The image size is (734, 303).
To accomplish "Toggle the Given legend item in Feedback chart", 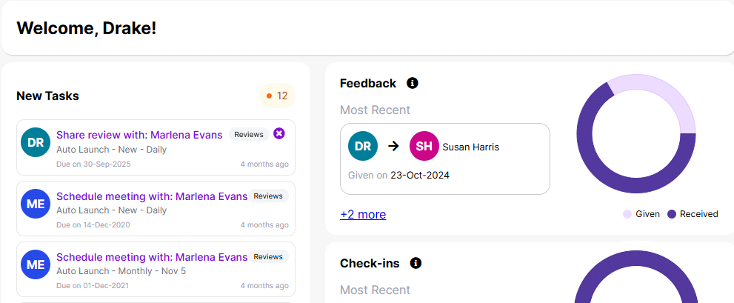I will click(x=641, y=214).
